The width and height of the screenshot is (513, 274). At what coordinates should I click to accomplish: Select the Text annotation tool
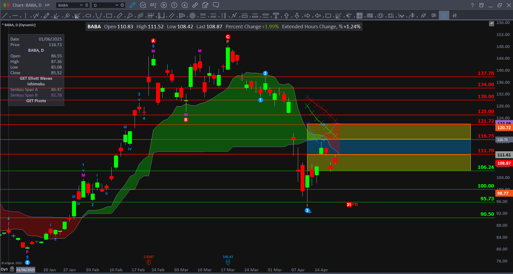coord(276,15)
